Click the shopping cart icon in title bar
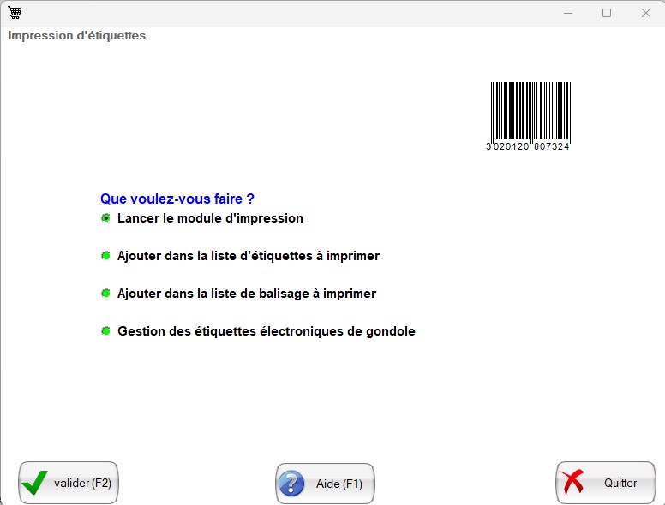The image size is (665, 505). 15,13
